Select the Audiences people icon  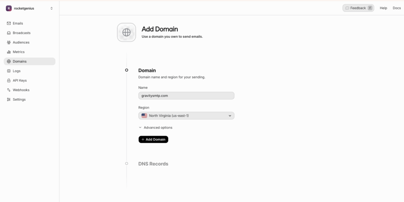click(x=9, y=43)
